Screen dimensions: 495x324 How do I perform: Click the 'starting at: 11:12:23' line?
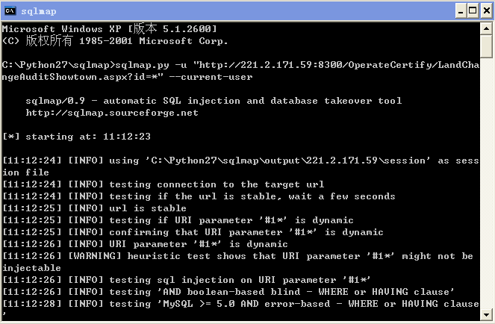76,137
